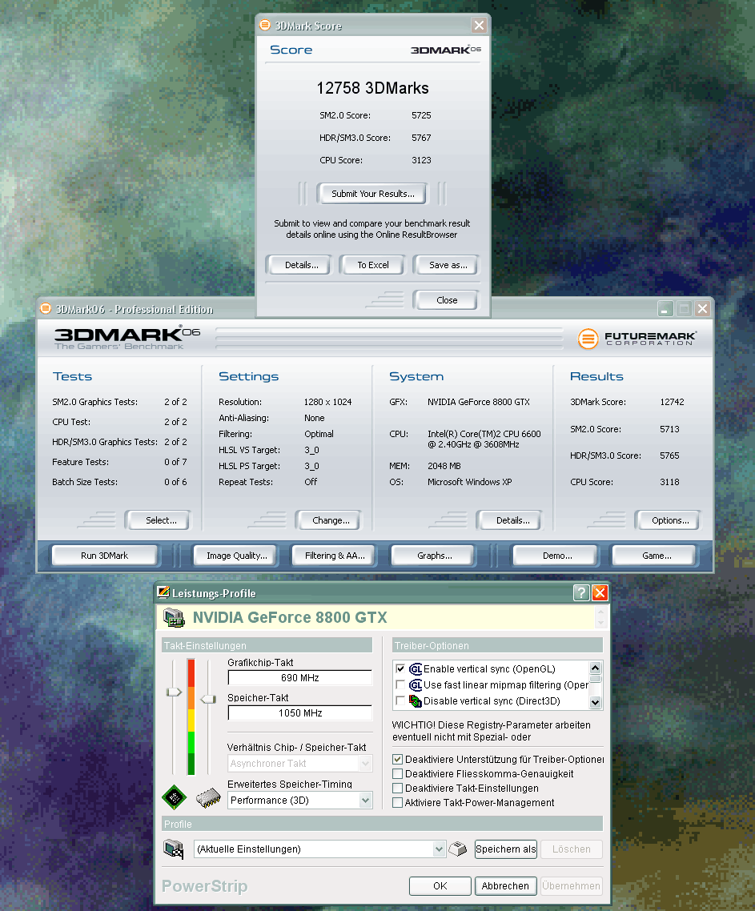Click Run 3DMark button
Screen dimensions: 755x911
click(105, 556)
